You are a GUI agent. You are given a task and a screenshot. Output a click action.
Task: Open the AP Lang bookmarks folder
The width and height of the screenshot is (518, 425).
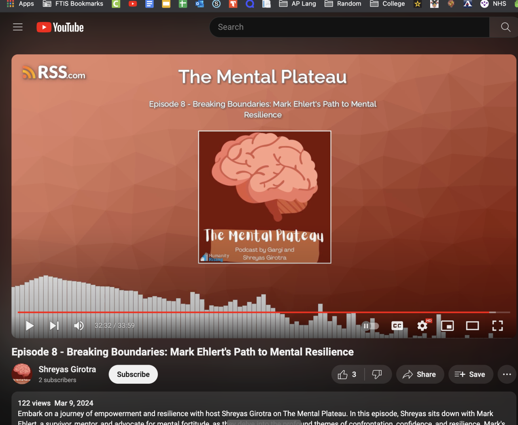click(298, 4)
